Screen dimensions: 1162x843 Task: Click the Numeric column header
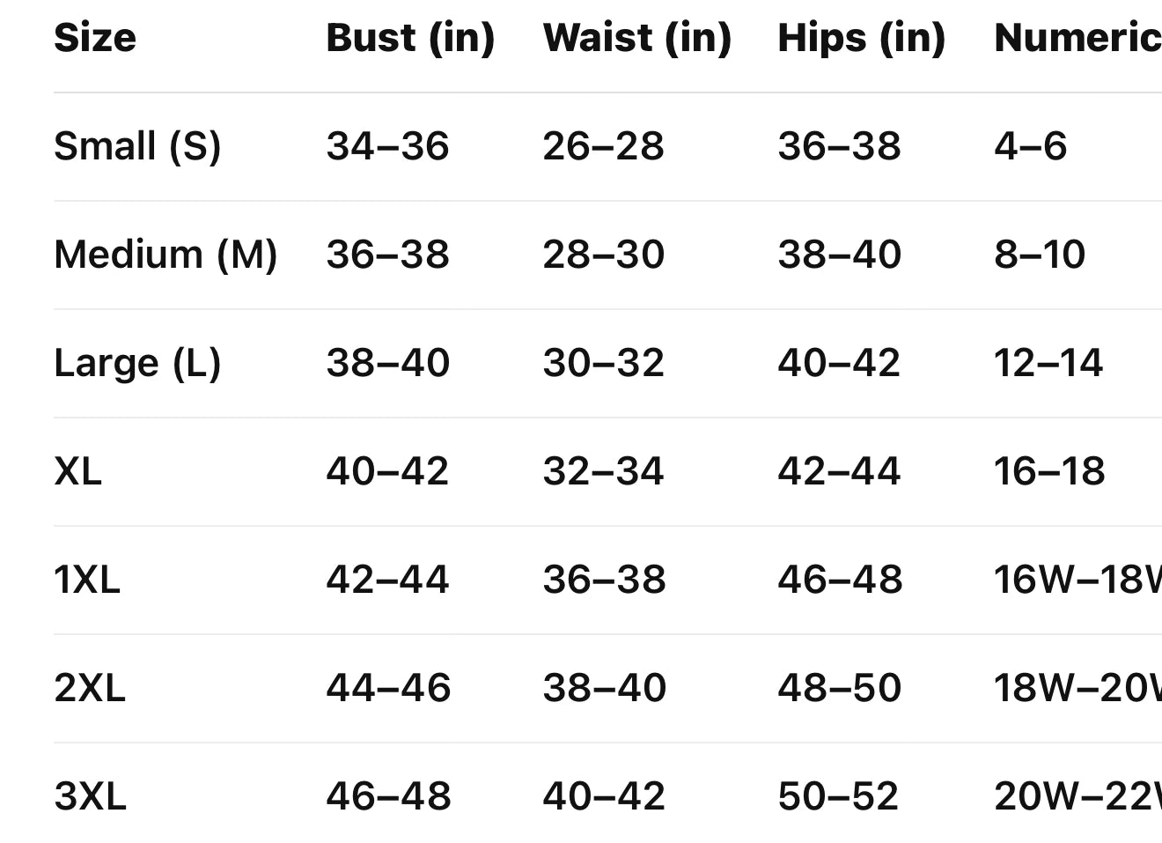(x=1077, y=38)
